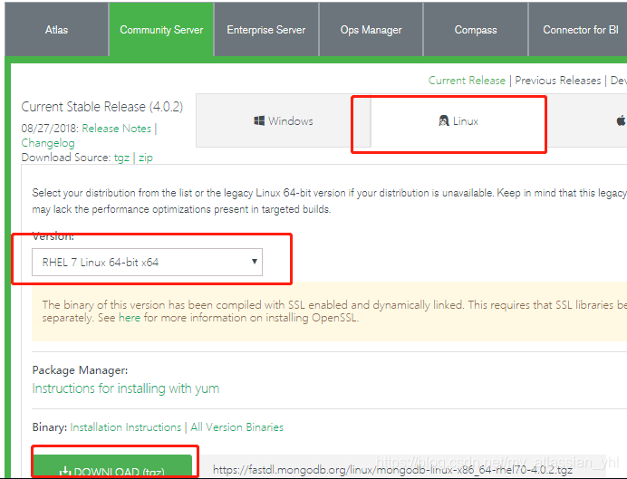
Task: Open Previous Releases link
Action: [x=558, y=81]
